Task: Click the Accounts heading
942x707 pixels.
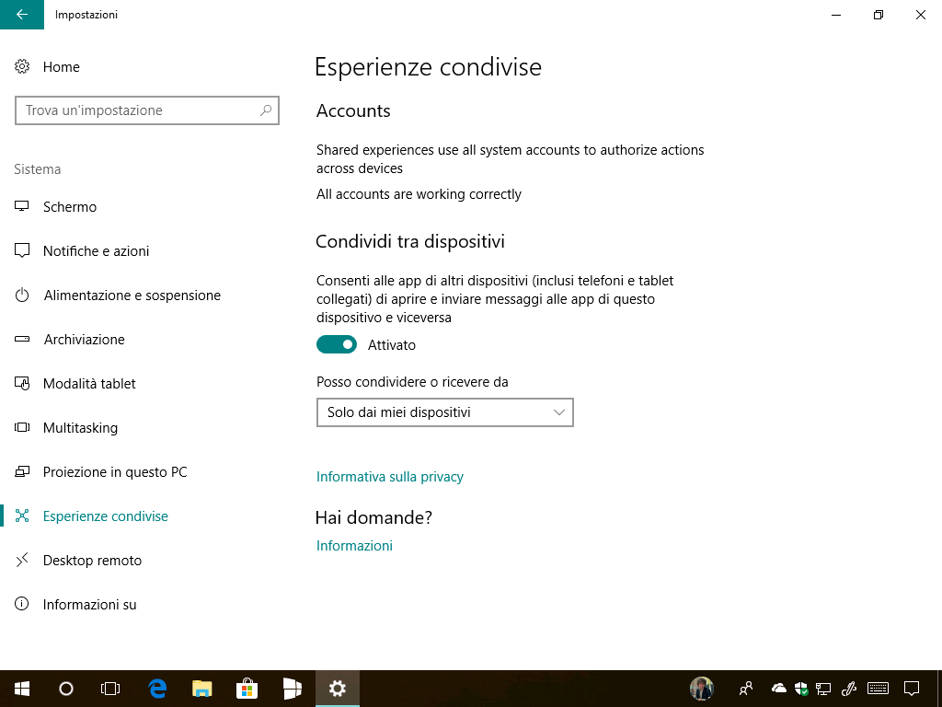Action: point(353,110)
